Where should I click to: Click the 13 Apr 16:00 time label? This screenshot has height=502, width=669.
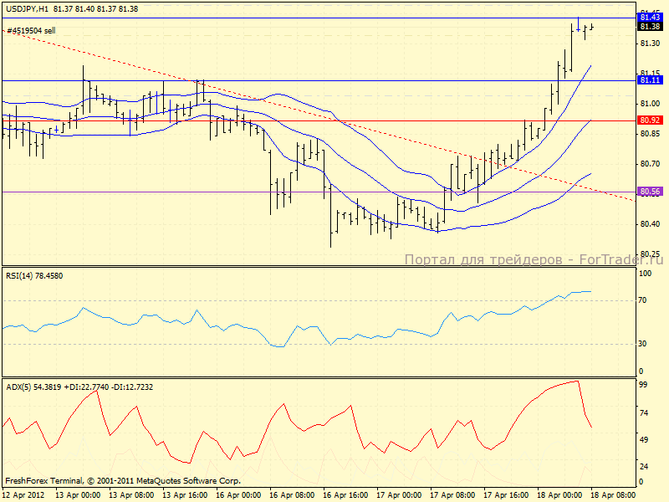coord(184,494)
